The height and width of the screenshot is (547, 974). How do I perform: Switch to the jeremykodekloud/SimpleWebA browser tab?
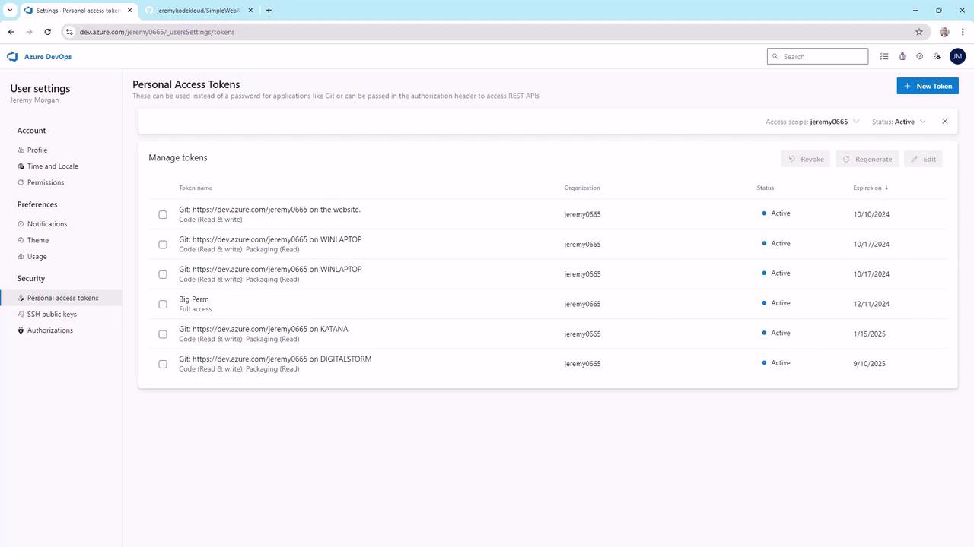coord(199,11)
